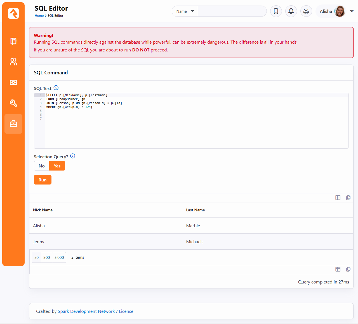This screenshot has height=324, width=358.
Task: Open the People icon in the sidebar
Action: click(x=13, y=62)
